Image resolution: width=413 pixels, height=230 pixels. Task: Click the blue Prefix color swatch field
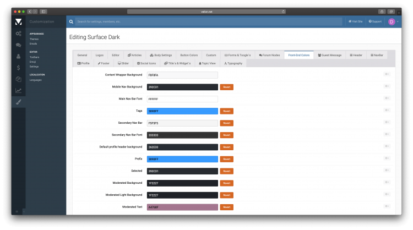[x=182, y=160]
